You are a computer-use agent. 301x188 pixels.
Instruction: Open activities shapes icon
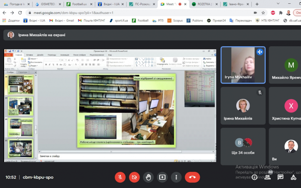pyautogui.click(x=293, y=177)
